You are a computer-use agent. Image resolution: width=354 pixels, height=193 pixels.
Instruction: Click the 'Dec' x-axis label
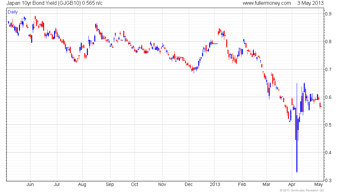pyautogui.click(x=189, y=184)
